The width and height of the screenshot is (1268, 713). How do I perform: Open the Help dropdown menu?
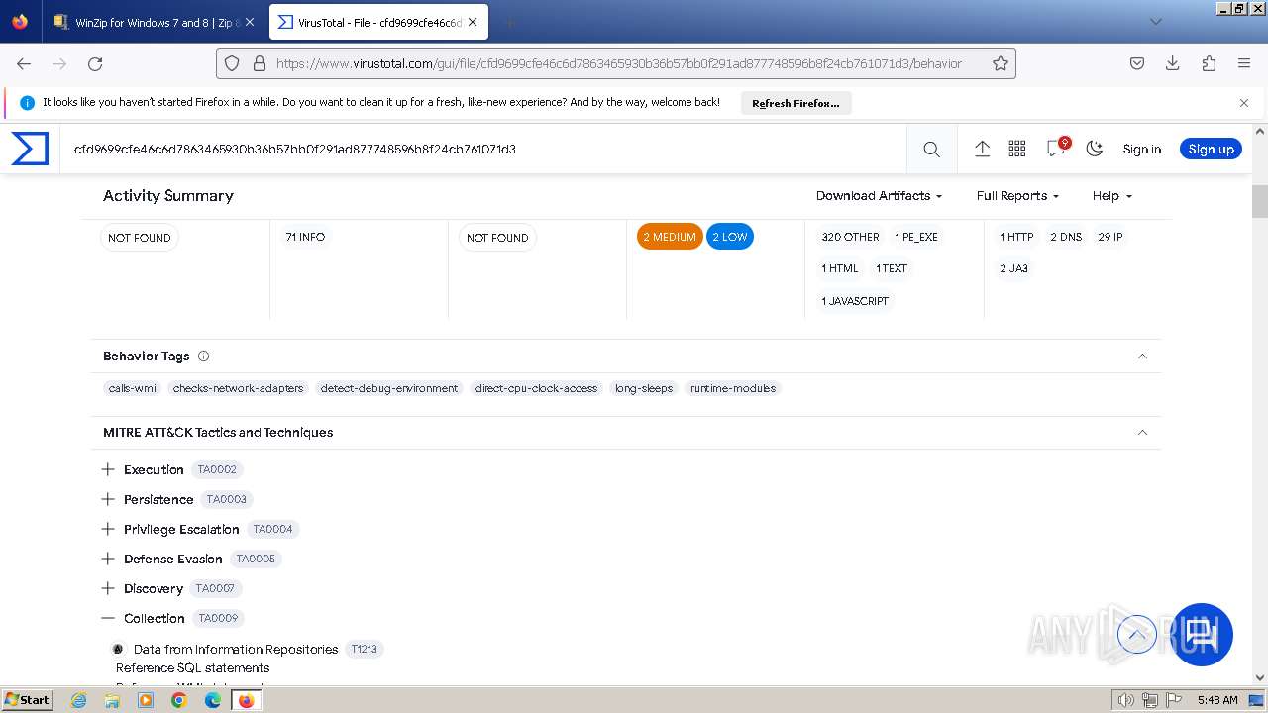[x=1111, y=196]
